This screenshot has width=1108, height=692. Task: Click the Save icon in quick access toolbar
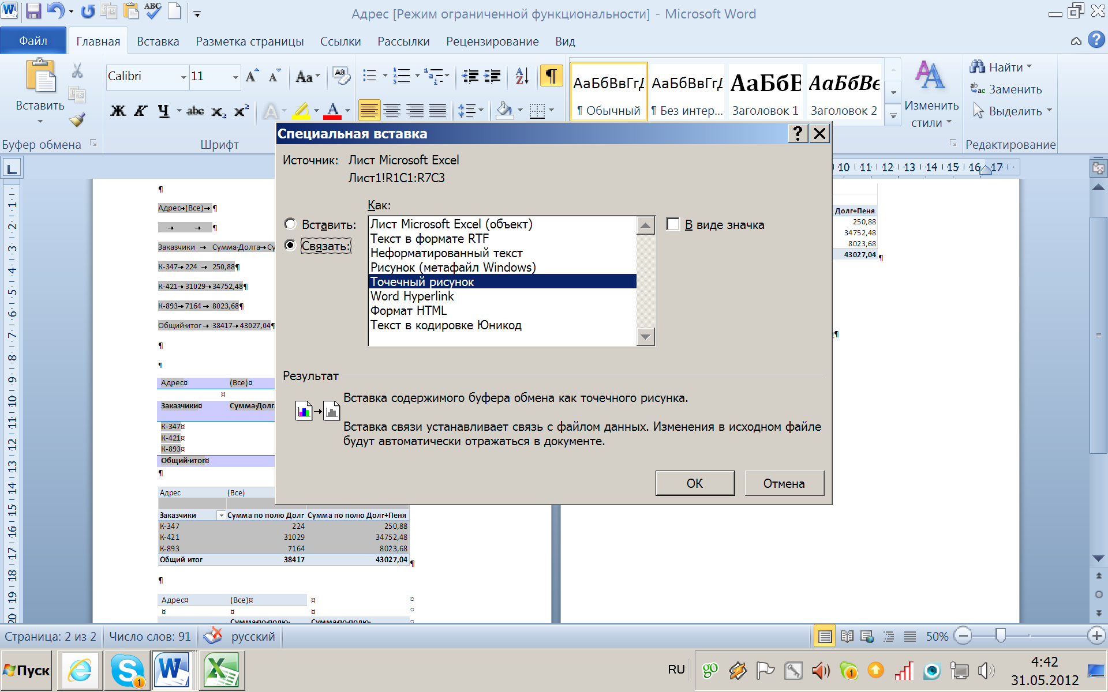33,11
